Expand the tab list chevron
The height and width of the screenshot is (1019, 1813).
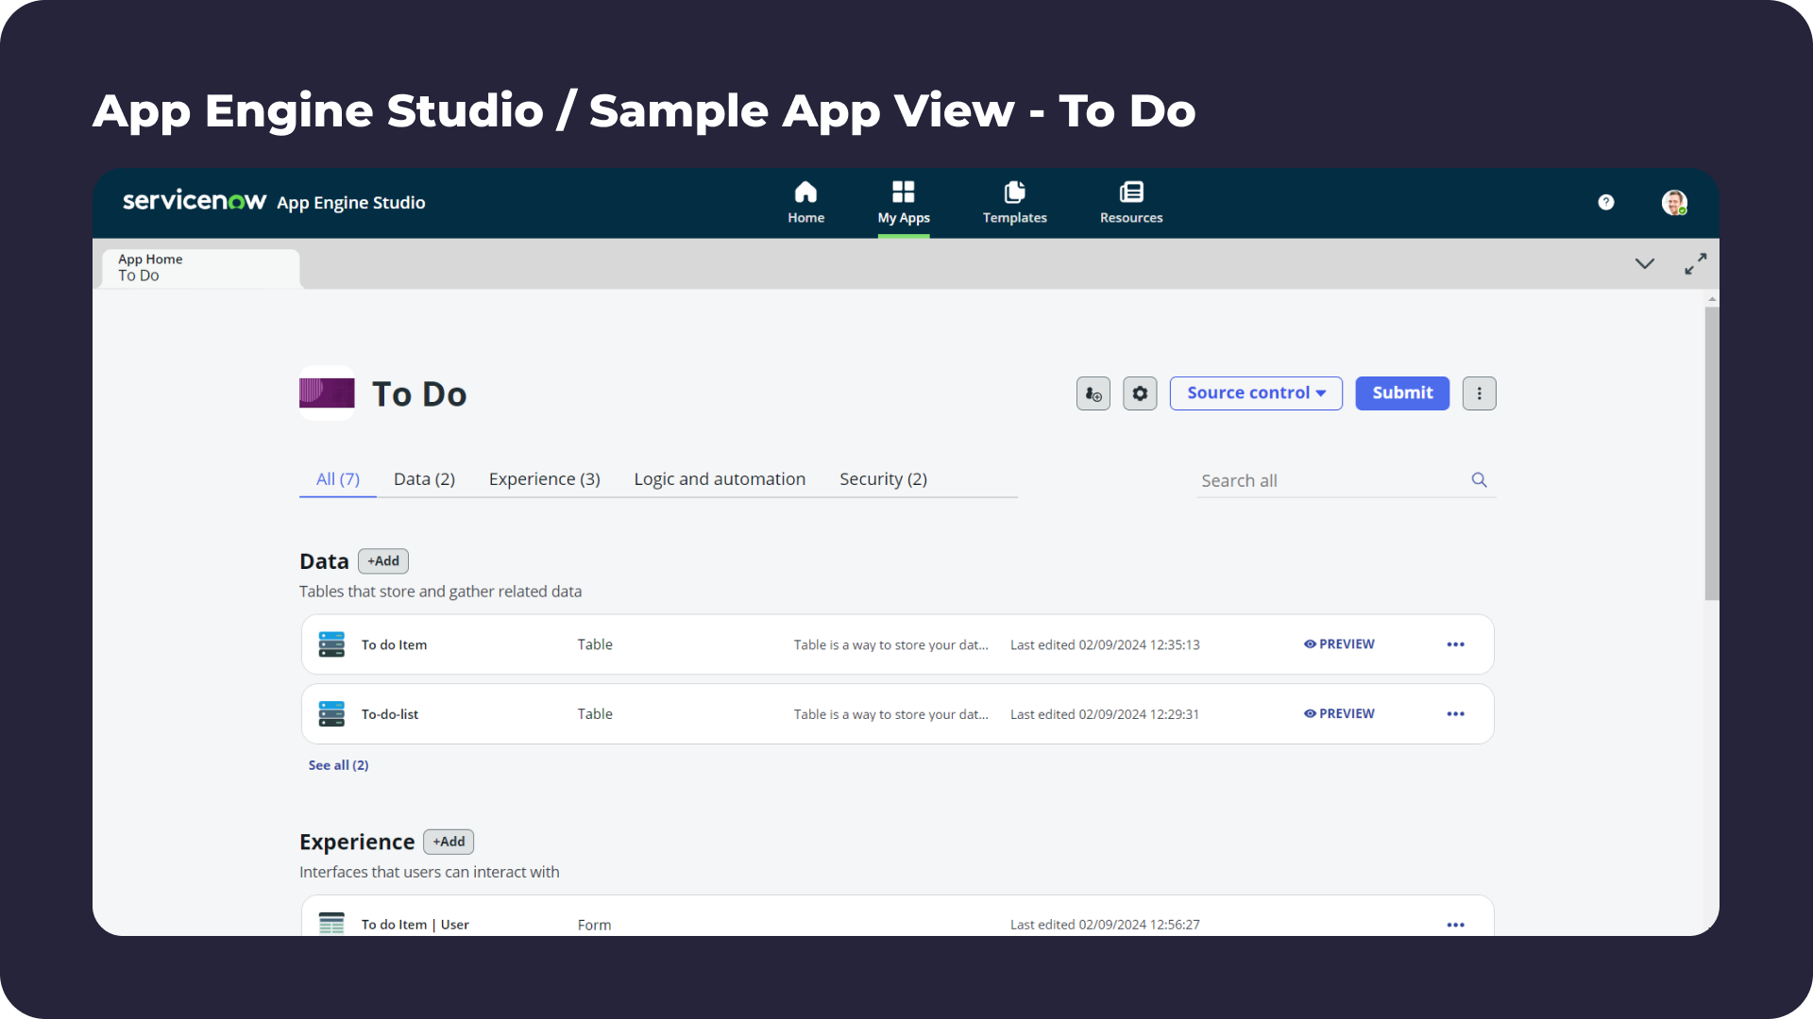tap(1645, 264)
